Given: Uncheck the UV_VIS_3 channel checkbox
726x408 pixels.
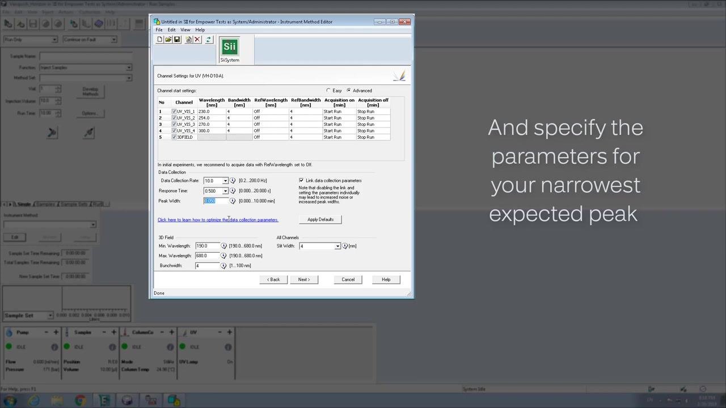Looking at the screenshot, I should click(174, 124).
